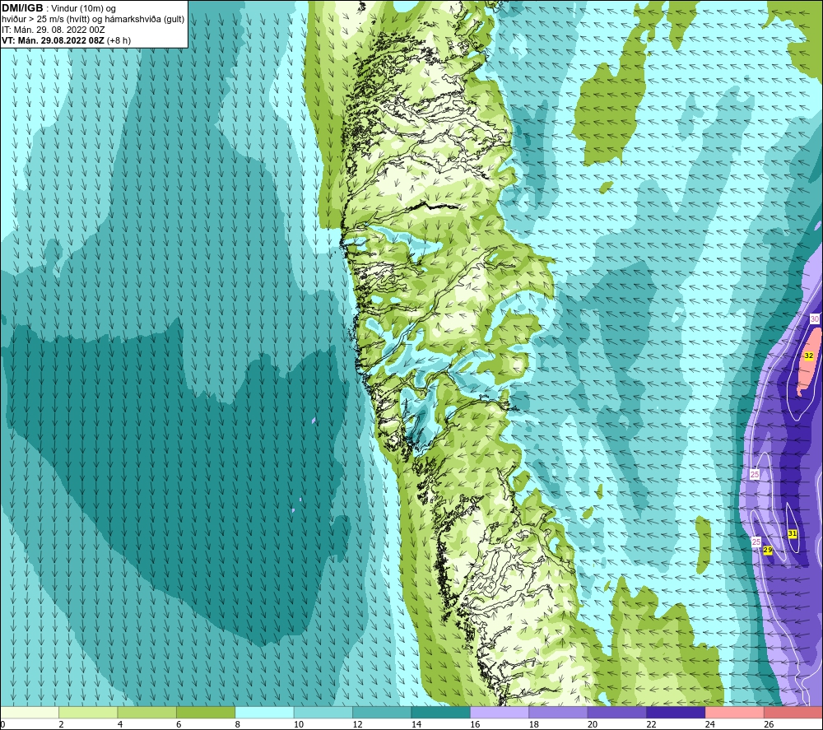The width and height of the screenshot is (823, 730).
Task: Click the 'Vindur (10m) og' heading text
Action: [x=84, y=9]
